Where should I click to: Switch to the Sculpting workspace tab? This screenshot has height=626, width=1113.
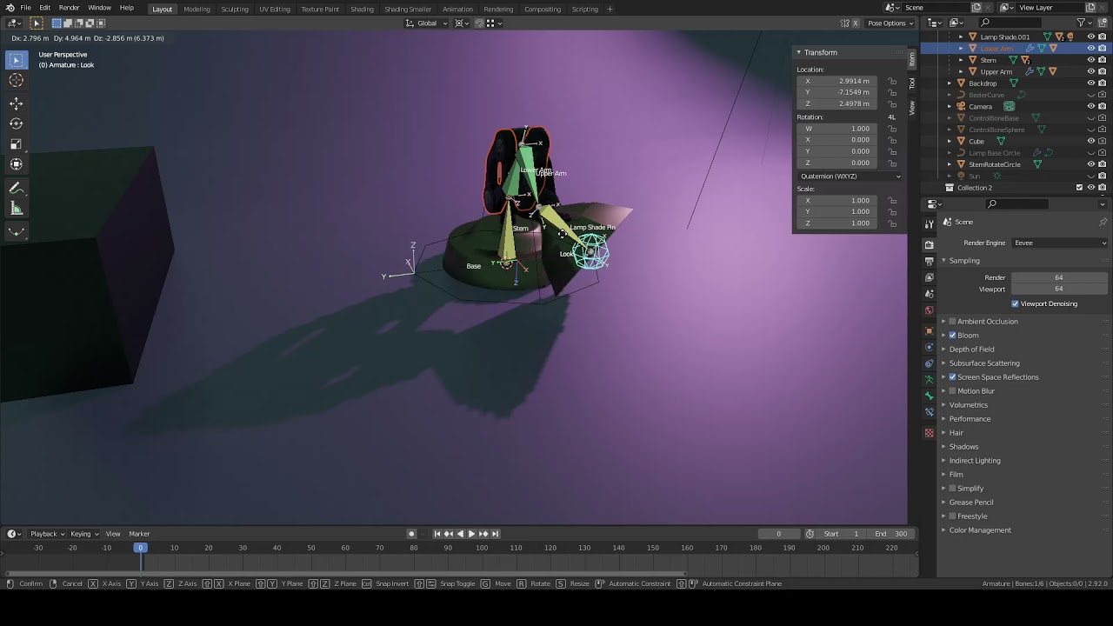point(235,9)
